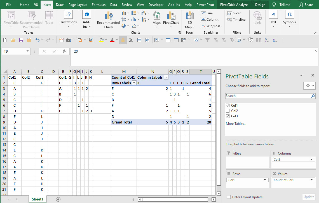Screen dimensions: 319x203
Task: Click the New blank workbook icon
Action: [x=5, y=40]
